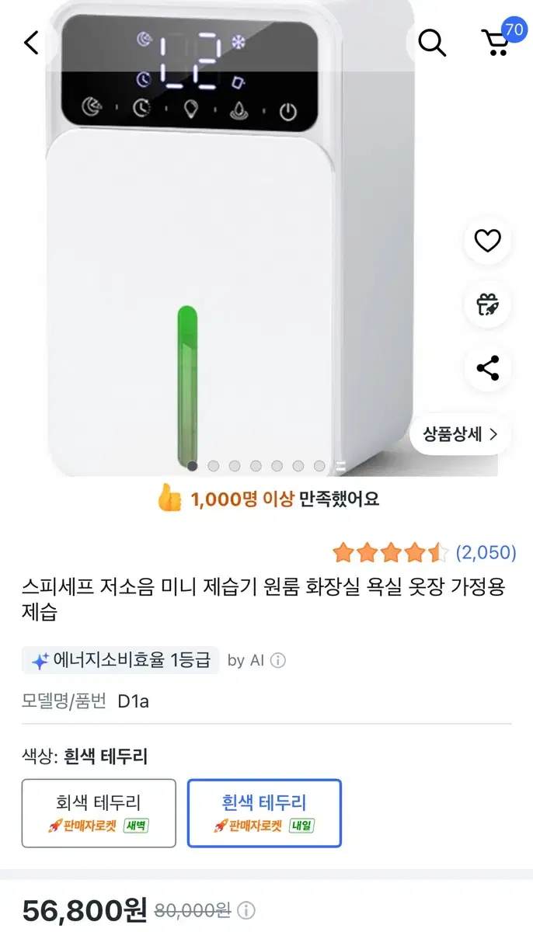
Task: Tap the info icon next to by AI
Action: (278, 661)
